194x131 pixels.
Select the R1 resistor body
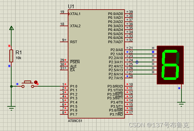(11, 56)
